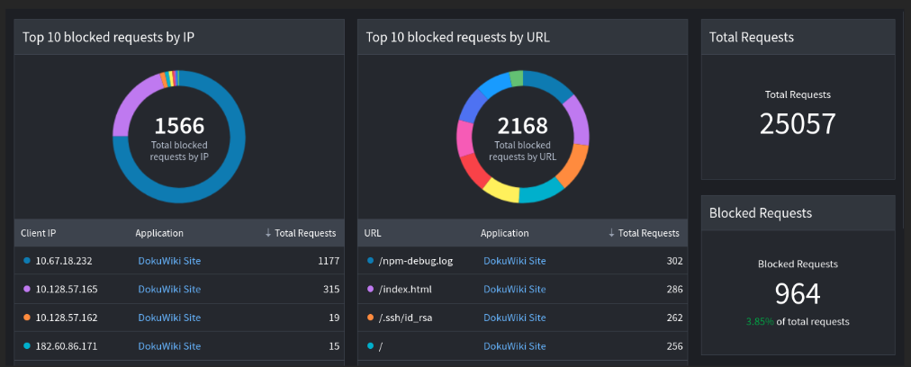Viewport: 911px width, 367px height.
Task: Click the blue dot beside 10.67.18.232
Action: [x=27, y=261]
